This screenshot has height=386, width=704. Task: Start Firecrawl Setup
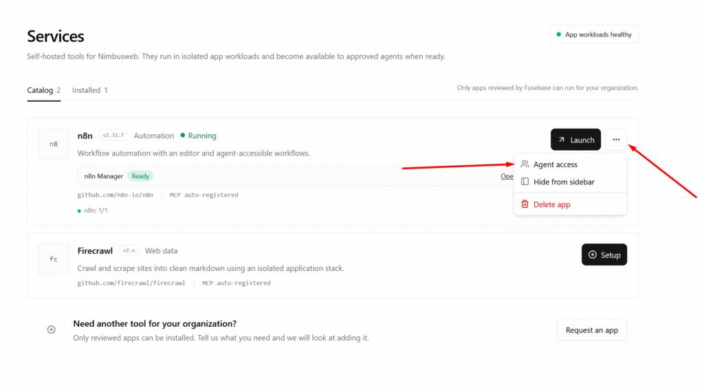point(604,255)
